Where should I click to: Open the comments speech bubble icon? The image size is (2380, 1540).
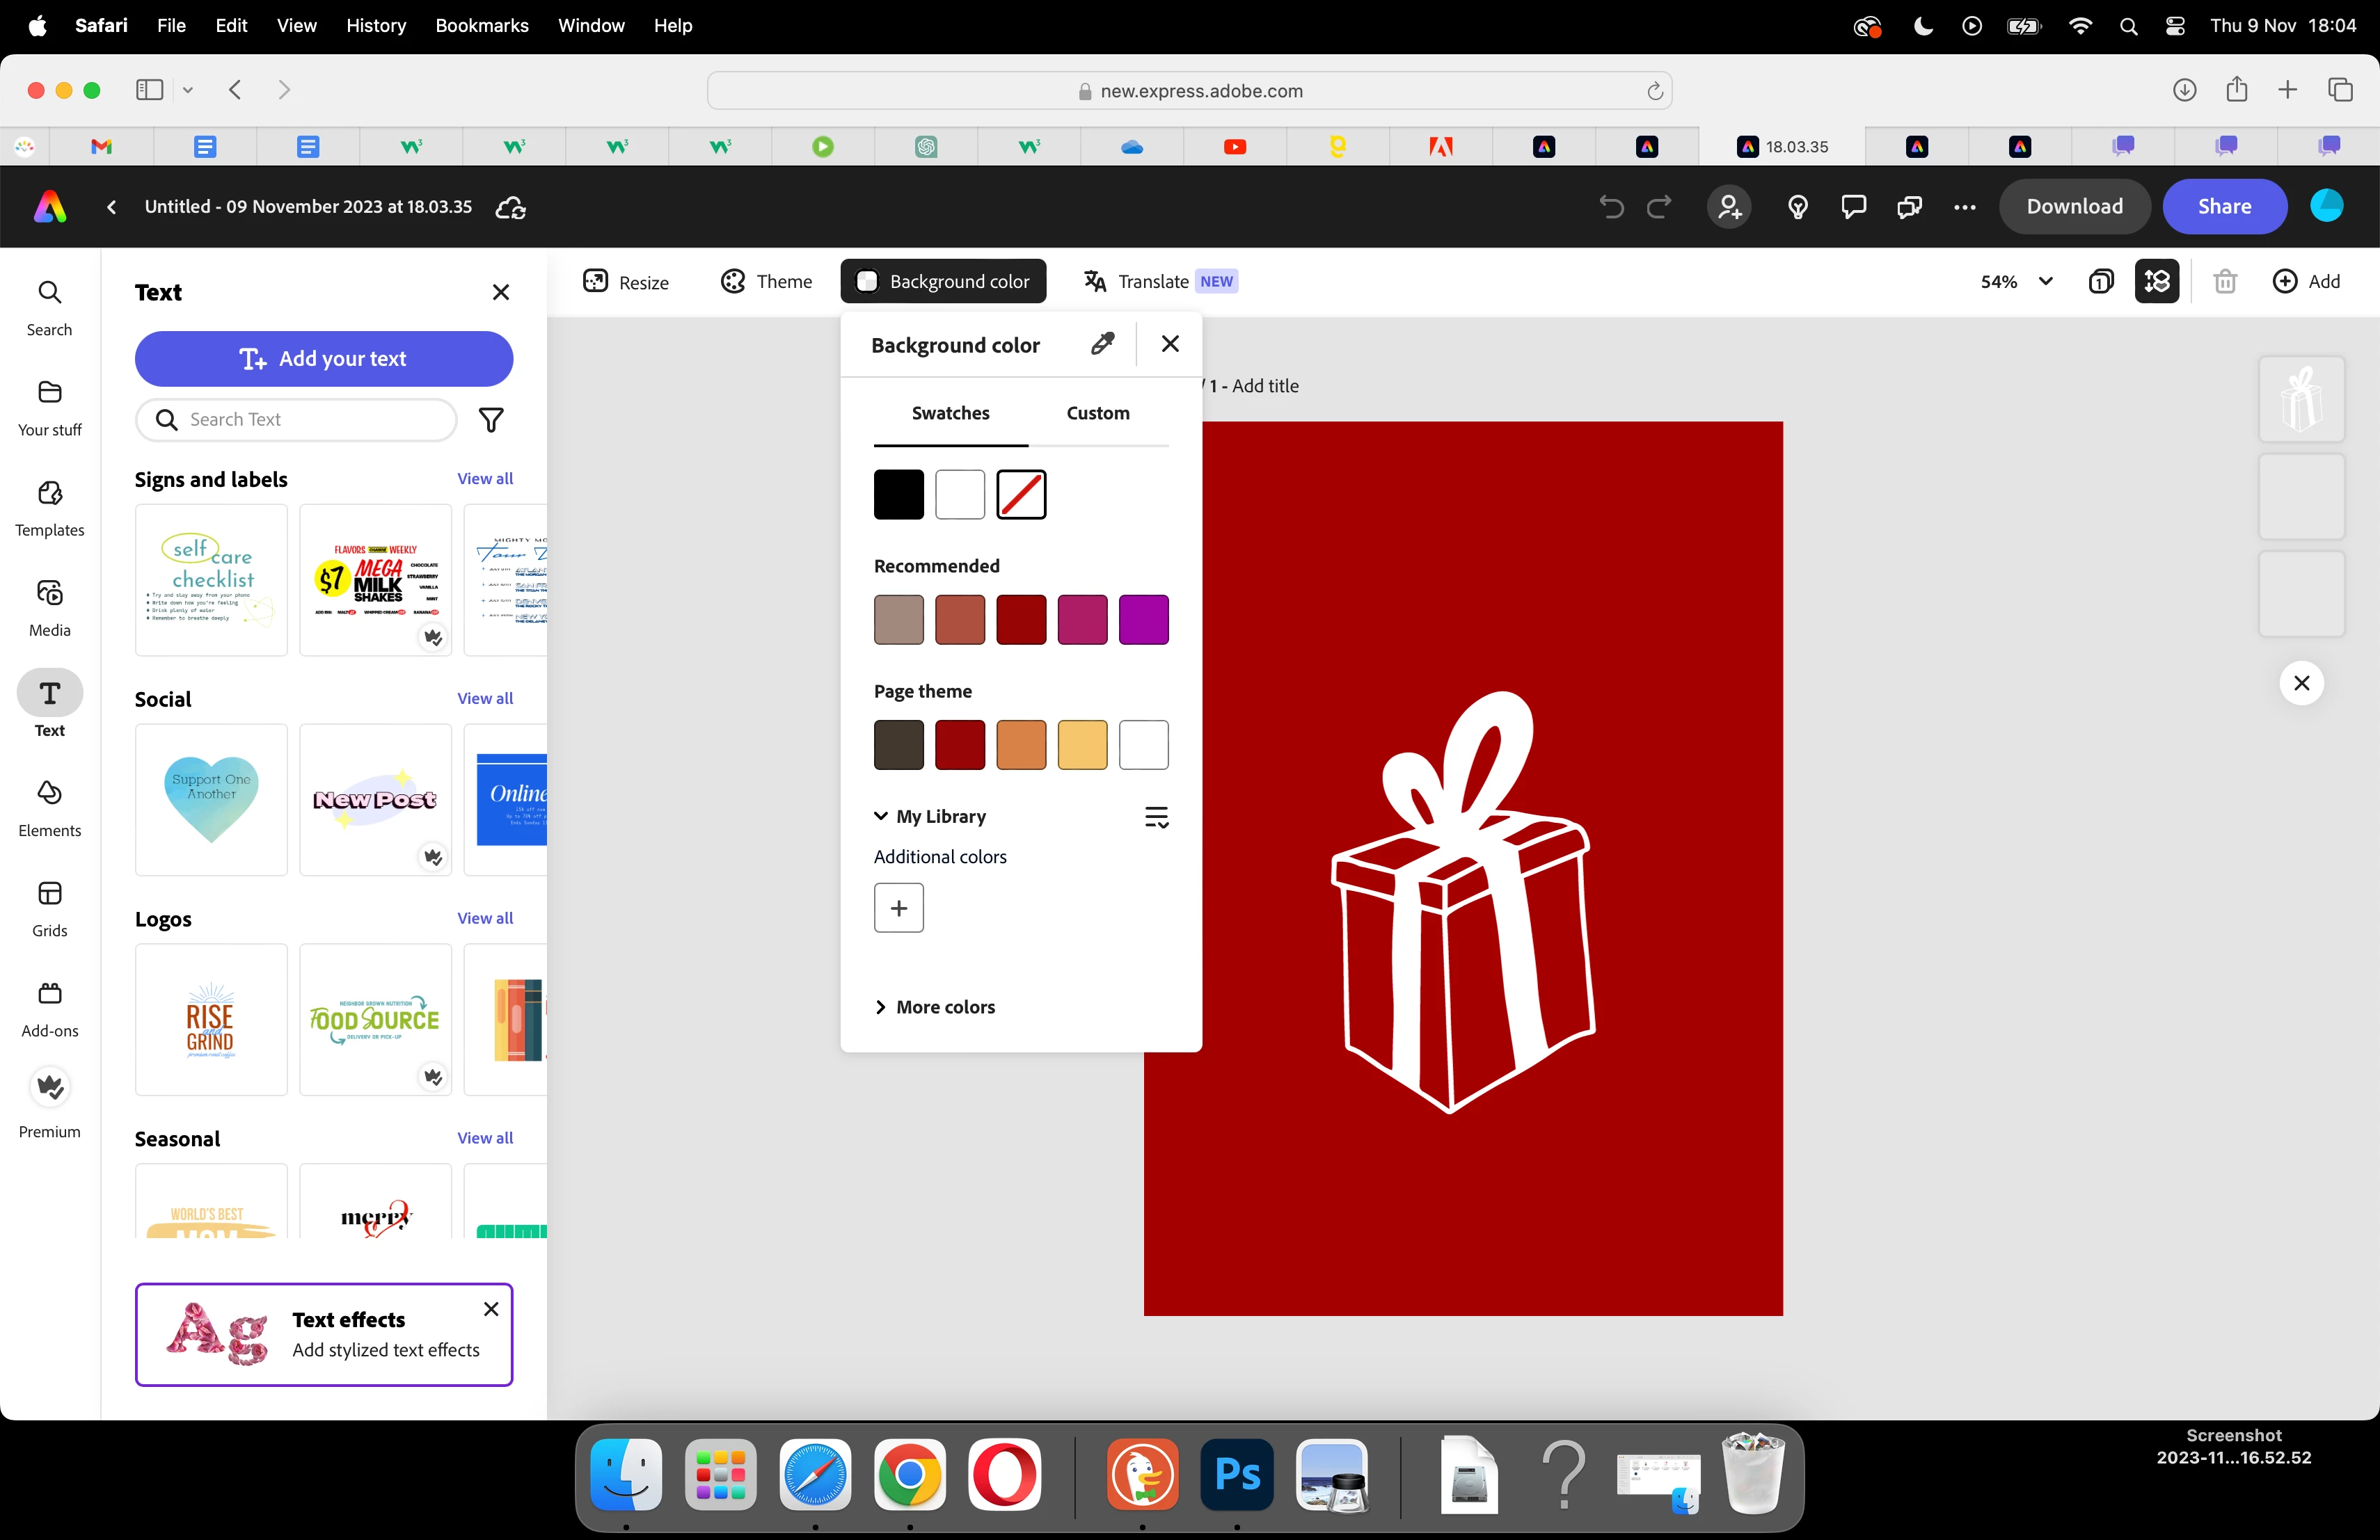tap(1853, 207)
